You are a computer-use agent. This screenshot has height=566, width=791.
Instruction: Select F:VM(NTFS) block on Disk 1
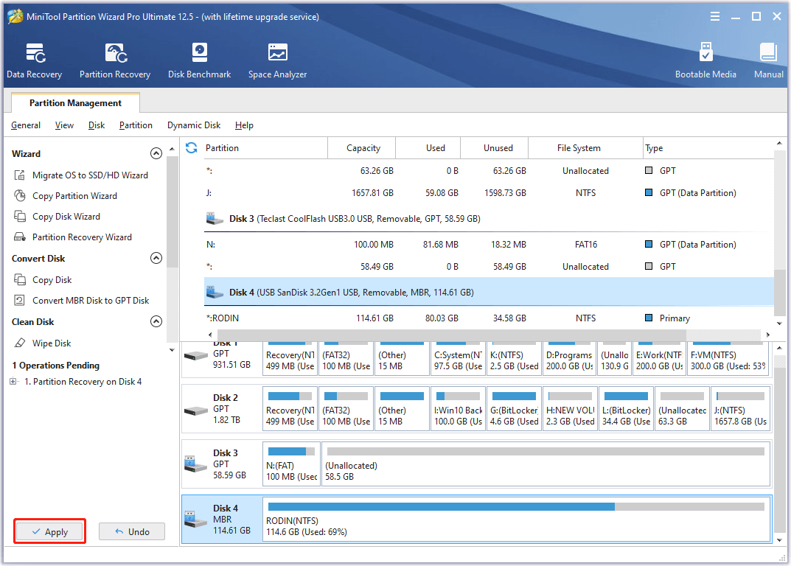tap(728, 358)
